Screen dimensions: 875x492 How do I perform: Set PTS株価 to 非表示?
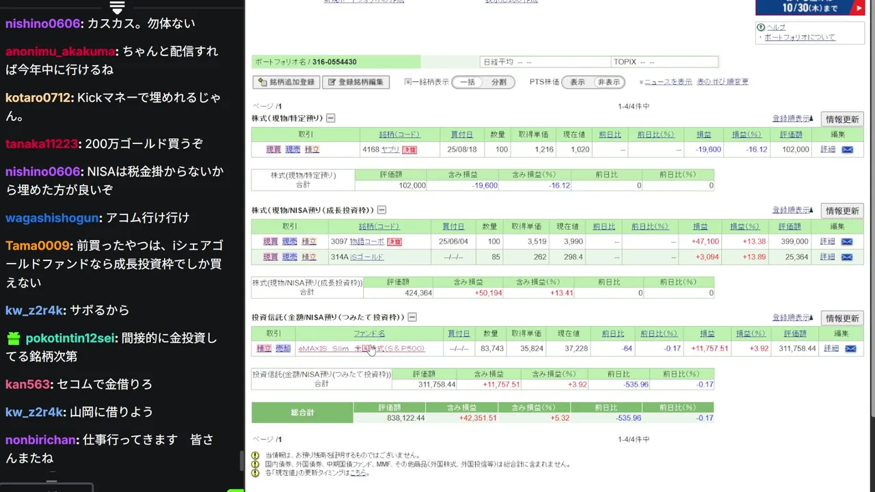tap(608, 82)
